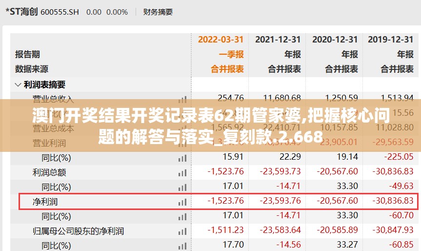Click 利润总额 value -23,593.73

click(281, 171)
